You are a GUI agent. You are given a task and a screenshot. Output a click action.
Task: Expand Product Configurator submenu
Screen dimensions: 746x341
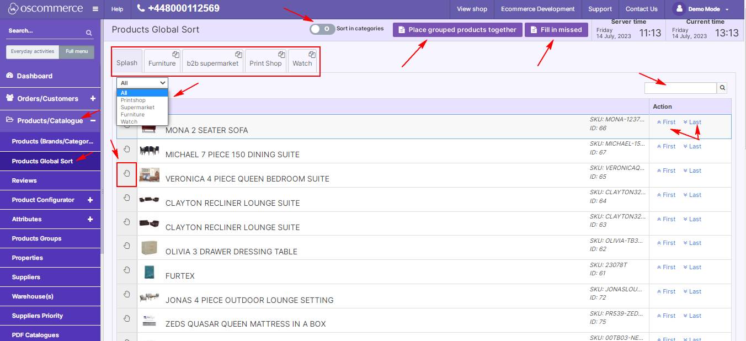[90, 200]
